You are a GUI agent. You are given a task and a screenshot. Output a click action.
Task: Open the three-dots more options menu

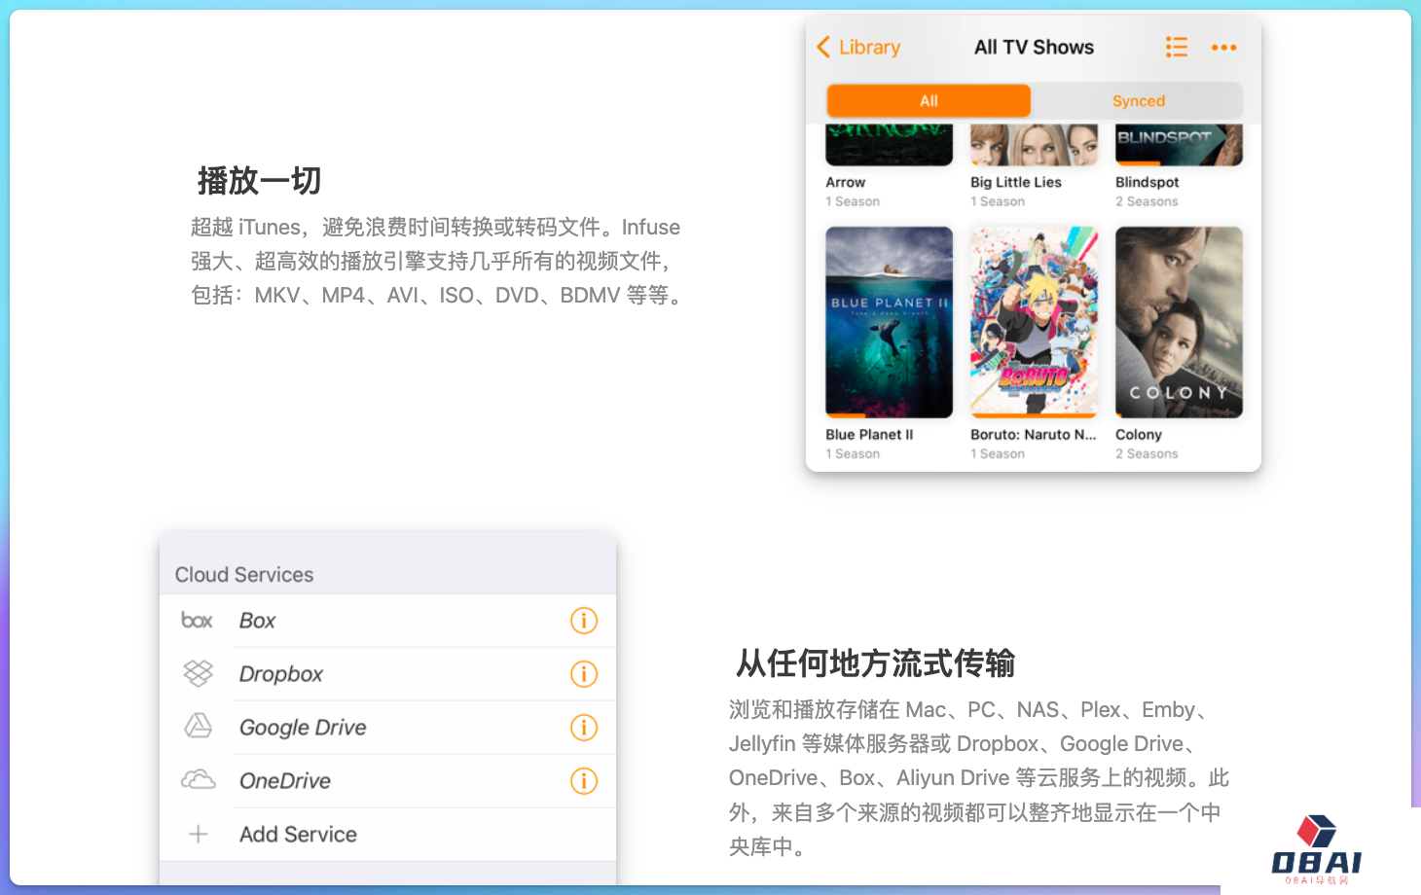click(x=1223, y=47)
